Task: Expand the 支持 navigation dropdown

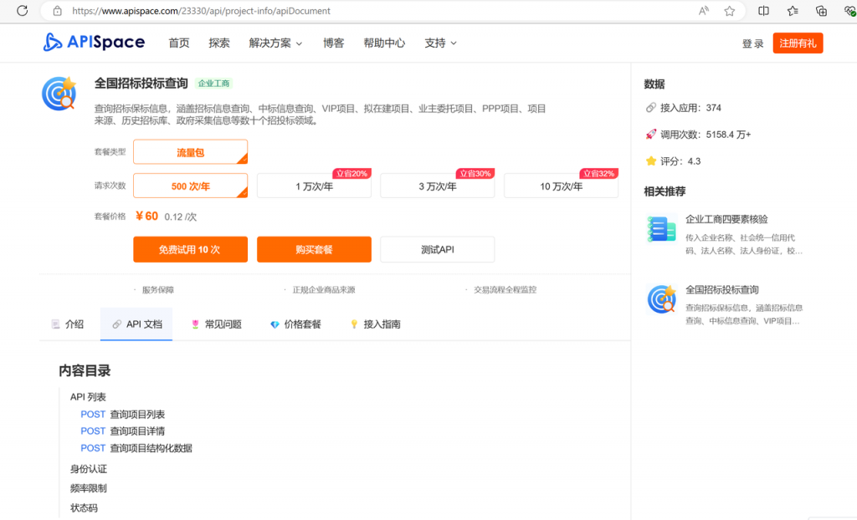Action: (x=439, y=43)
